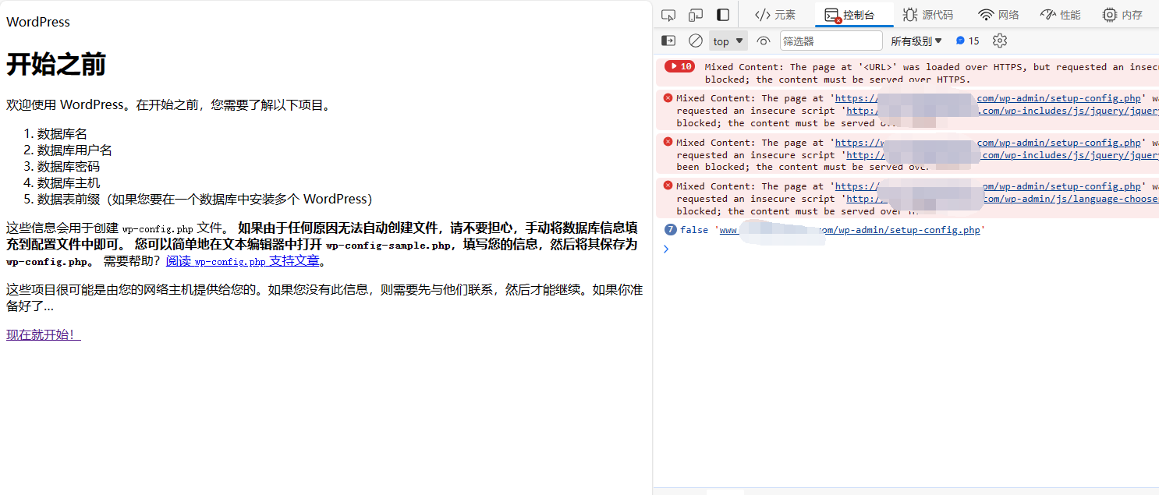Open DevTools console settings gear
Screen dimensions: 1159x495
(x=1000, y=40)
